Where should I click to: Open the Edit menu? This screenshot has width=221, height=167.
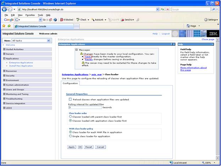13,15
